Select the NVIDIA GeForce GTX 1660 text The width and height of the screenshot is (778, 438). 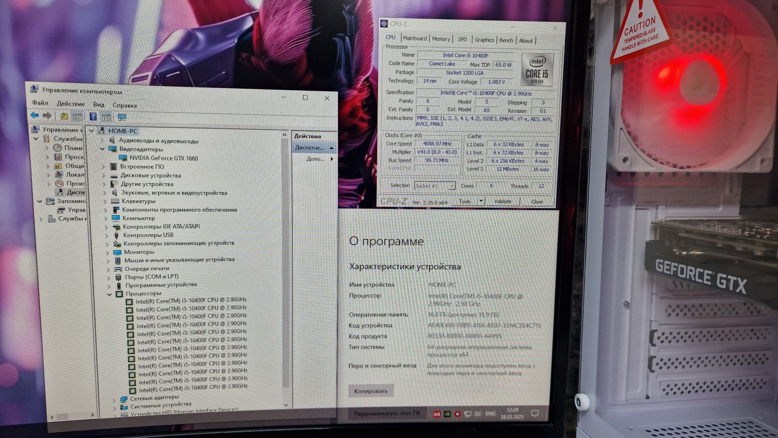coord(164,158)
